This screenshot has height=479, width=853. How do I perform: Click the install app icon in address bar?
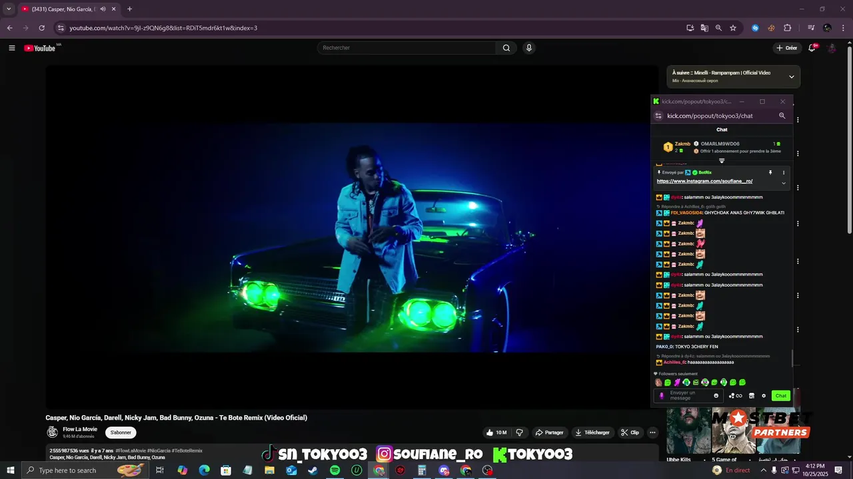point(690,28)
